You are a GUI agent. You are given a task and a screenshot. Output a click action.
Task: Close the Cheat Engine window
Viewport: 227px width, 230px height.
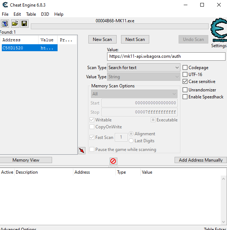[219, 5]
